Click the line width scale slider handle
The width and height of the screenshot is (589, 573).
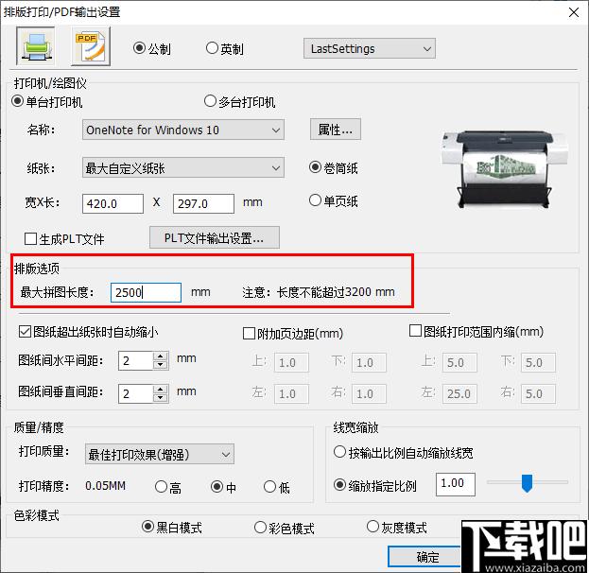[x=527, y=483]
